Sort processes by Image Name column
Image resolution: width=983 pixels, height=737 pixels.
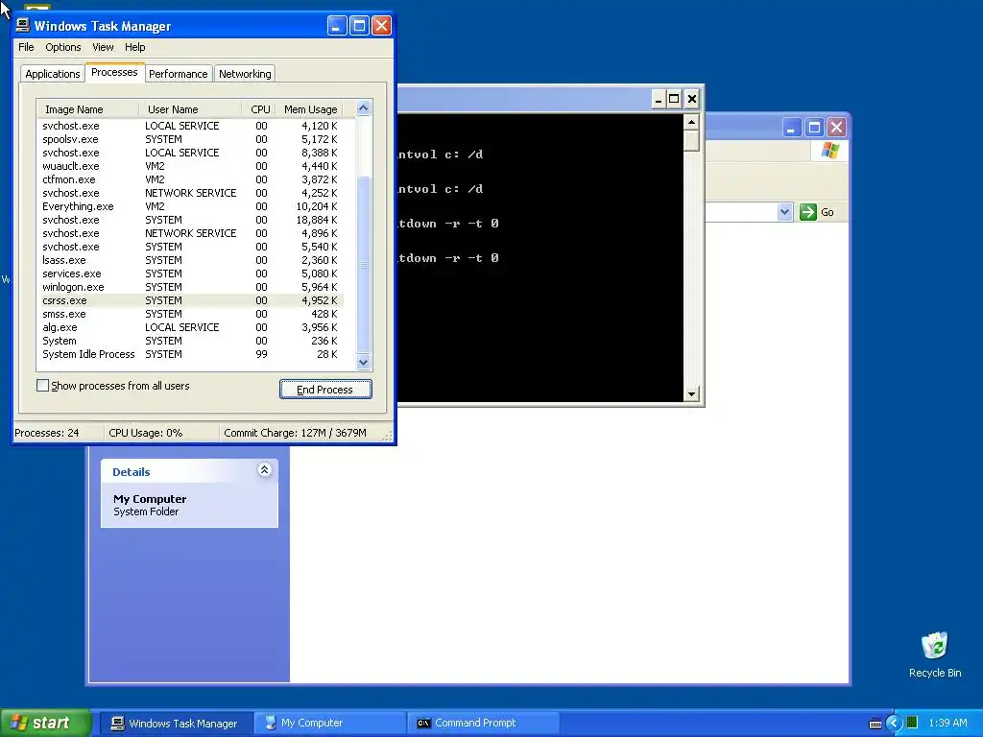87,109
